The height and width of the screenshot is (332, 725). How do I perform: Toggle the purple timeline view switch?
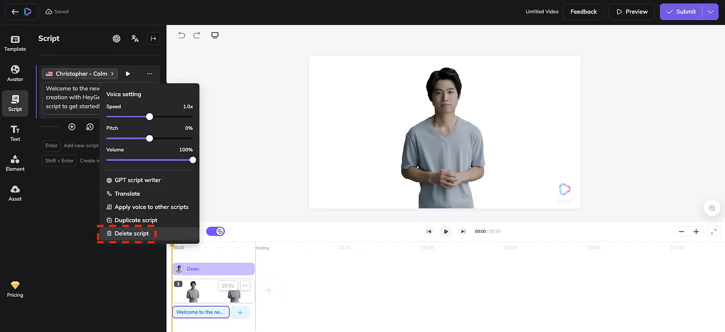click(x=215, y=232)
